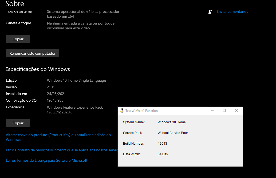Select the 19043 build number value
The image size is (276, 178).
[163, 144]
